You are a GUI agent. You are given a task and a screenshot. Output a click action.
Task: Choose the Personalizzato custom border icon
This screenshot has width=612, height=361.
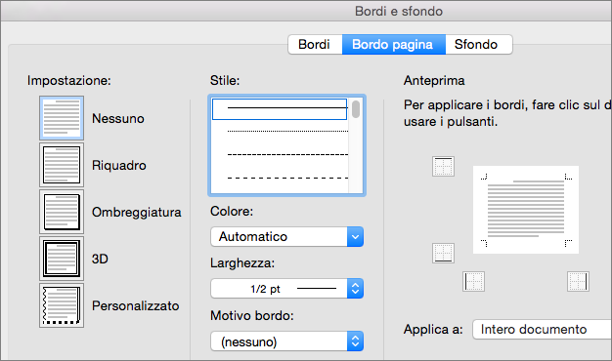tap(62, 305)
